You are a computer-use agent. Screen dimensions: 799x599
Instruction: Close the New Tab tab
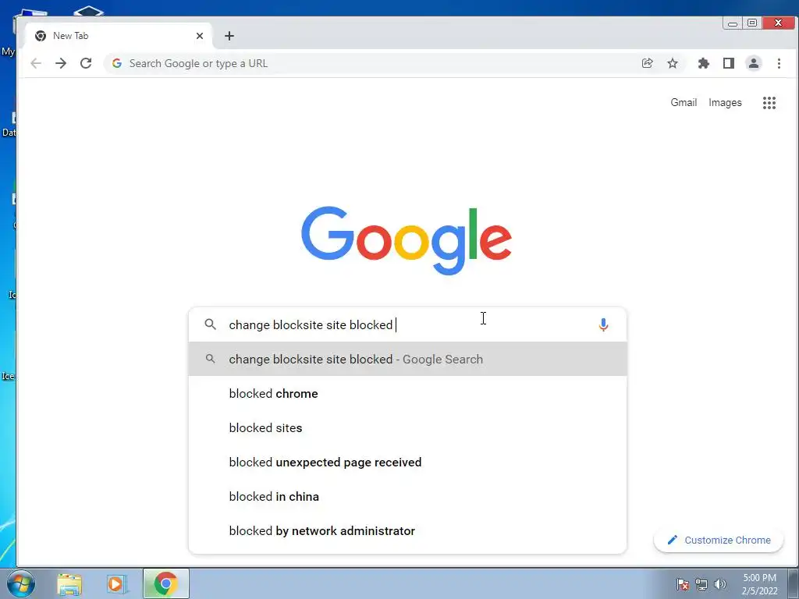200,36
